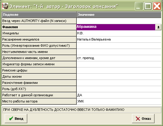This screenshot has width=163, height=126.
Task: Cancel with the Отказ button
Action: pos(143,119)
